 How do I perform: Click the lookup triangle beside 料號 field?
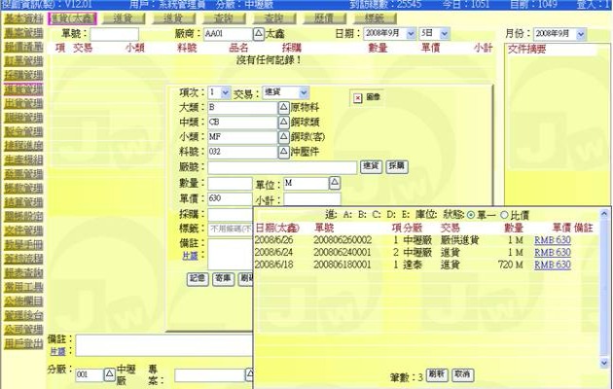(284, 153)
